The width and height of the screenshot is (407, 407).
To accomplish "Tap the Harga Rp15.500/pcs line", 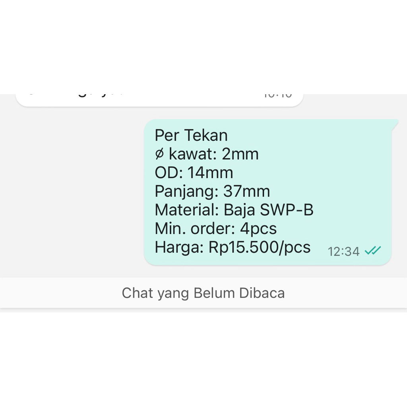I will [233, 247].
